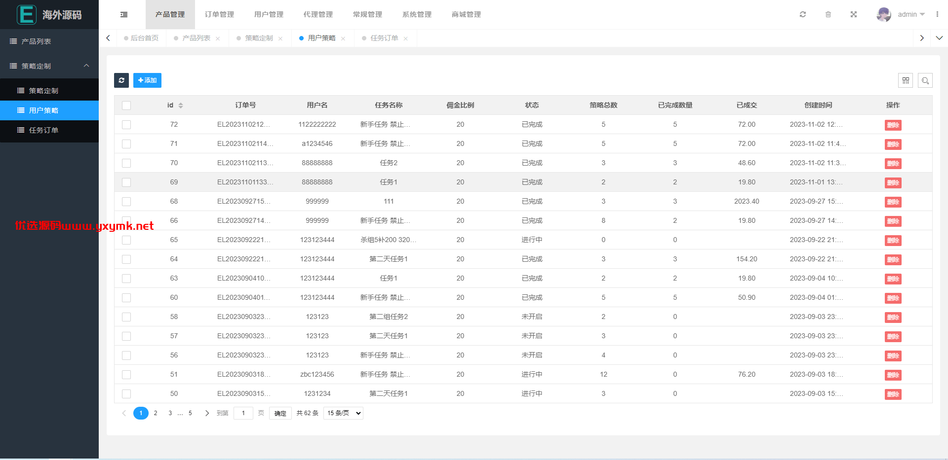The image size is (948, 460).
Task: Tick the select-all checkbox in the table header
Action: pyautogui.click(x=126, y=106)
